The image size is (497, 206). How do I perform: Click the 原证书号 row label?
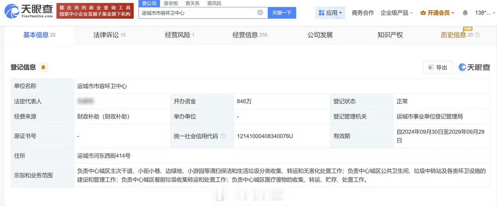coord(25,136)
